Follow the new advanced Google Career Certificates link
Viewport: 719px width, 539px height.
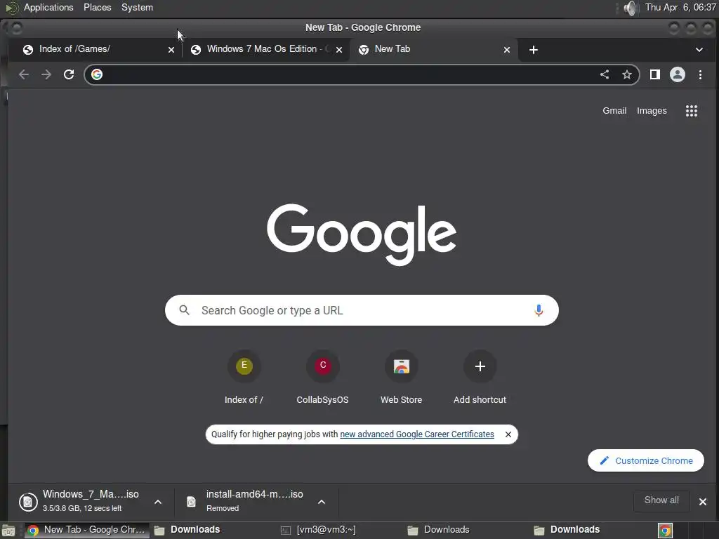417,434
